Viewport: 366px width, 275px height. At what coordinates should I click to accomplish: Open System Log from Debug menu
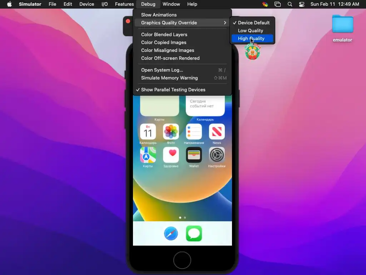pos(182,70)
